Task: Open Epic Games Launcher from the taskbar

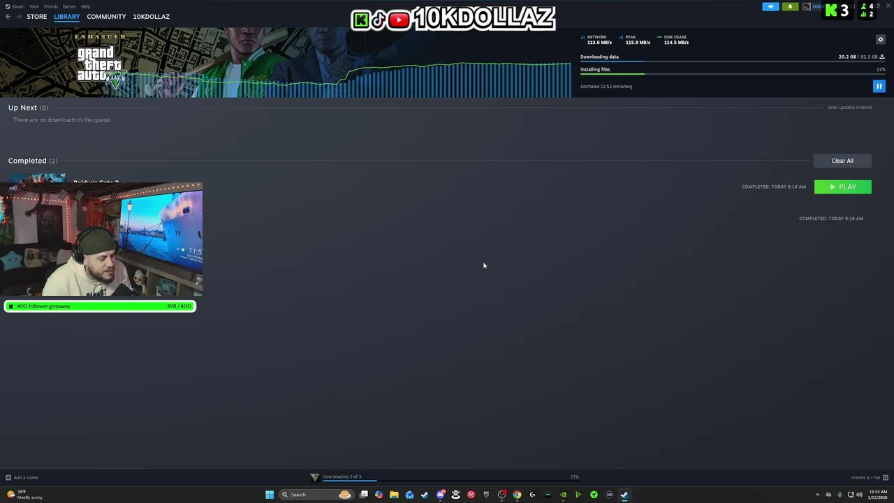Action: point(486,495)
